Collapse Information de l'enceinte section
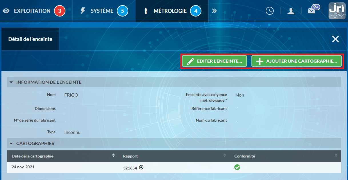The height and width of the screenshot is (180, 348). pyautogui.click(x=11, y=82)
